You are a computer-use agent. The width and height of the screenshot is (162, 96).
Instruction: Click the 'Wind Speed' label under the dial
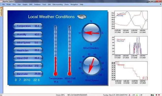pyautogui.click(x=92, y=80)
